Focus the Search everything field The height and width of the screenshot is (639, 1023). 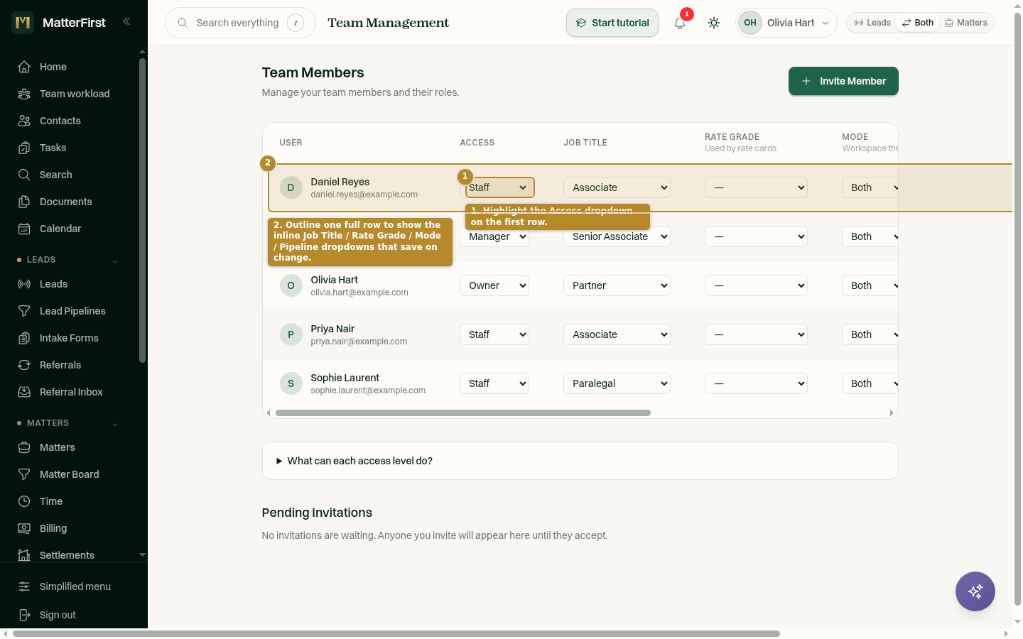(240, 23)
